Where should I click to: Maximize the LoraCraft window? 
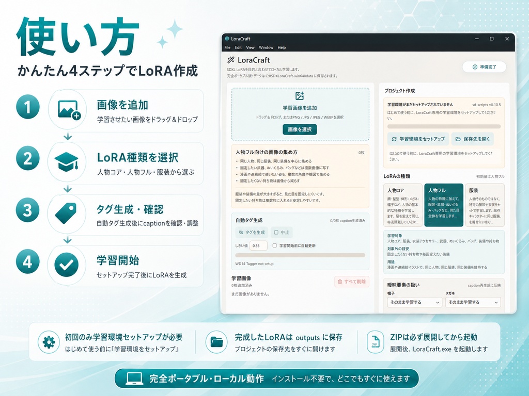click(492, 39)
